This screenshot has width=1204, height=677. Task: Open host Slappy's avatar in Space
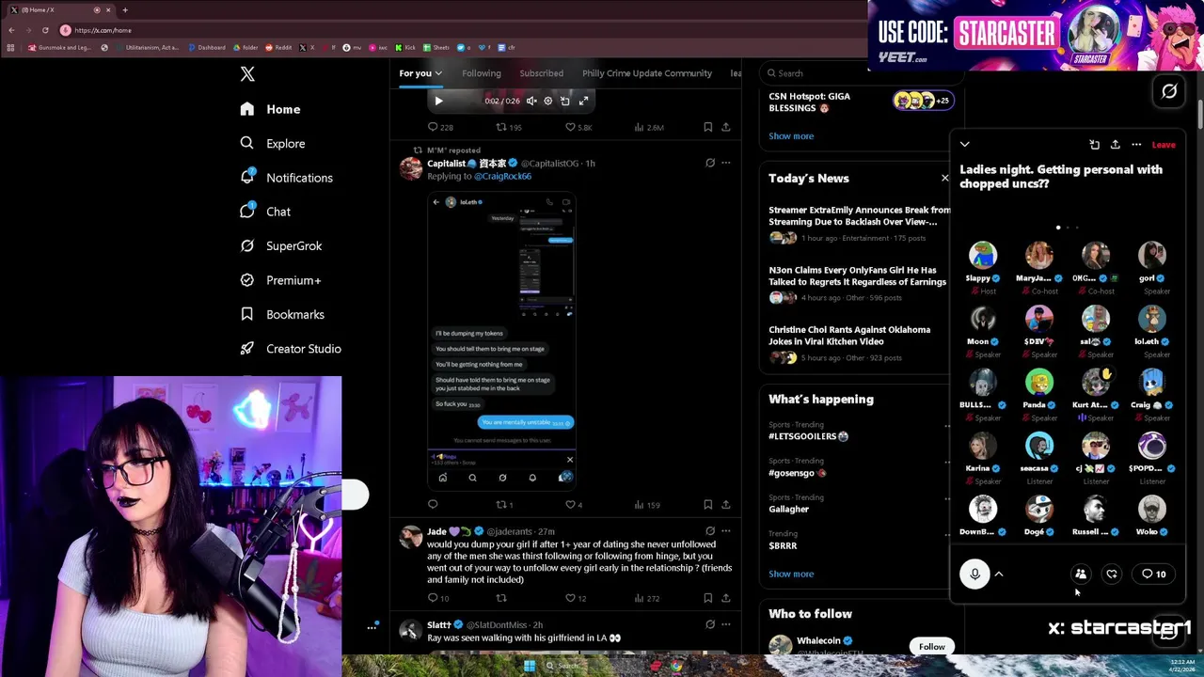983,255
